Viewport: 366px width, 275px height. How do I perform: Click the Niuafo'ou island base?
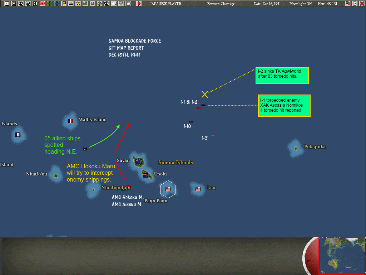tap(56, 175)
